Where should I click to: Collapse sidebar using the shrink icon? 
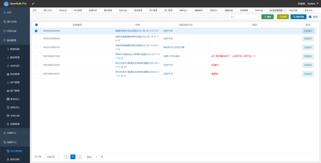(33, 4)
